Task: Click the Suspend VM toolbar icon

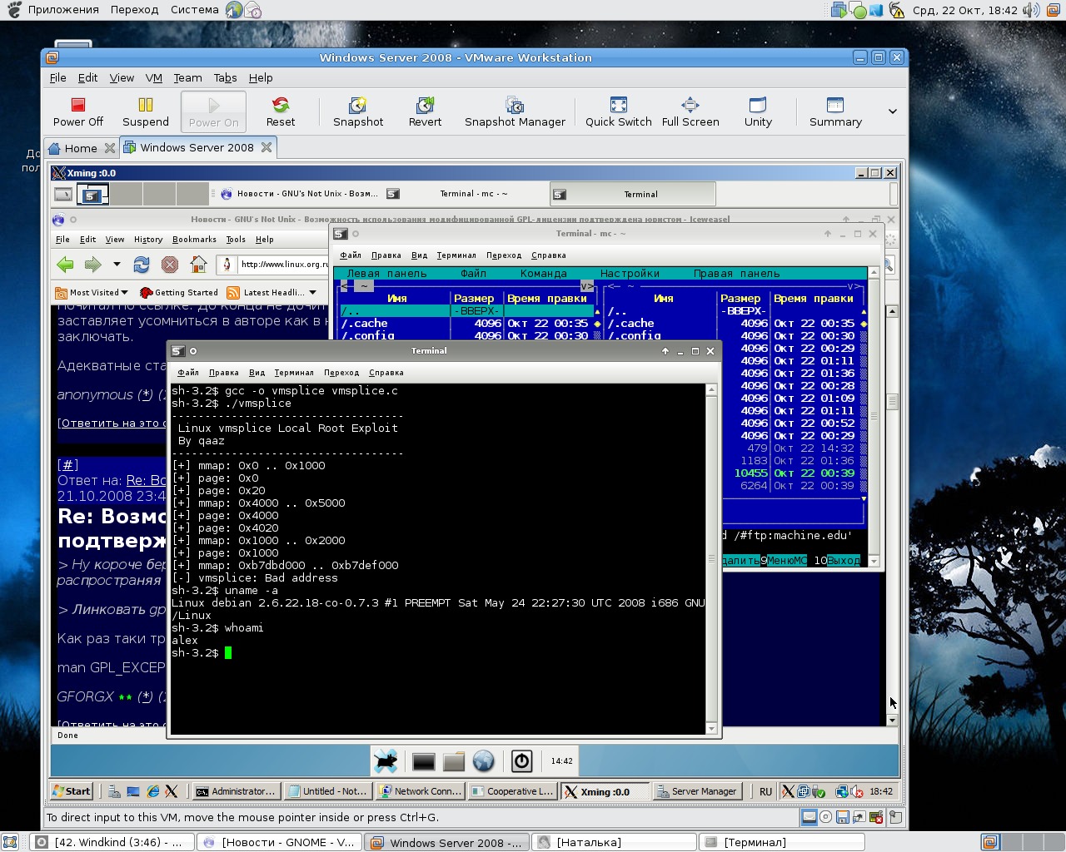Action: [x=146, y=111]
